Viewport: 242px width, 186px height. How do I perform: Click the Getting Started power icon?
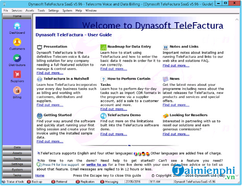coord(40,116)
